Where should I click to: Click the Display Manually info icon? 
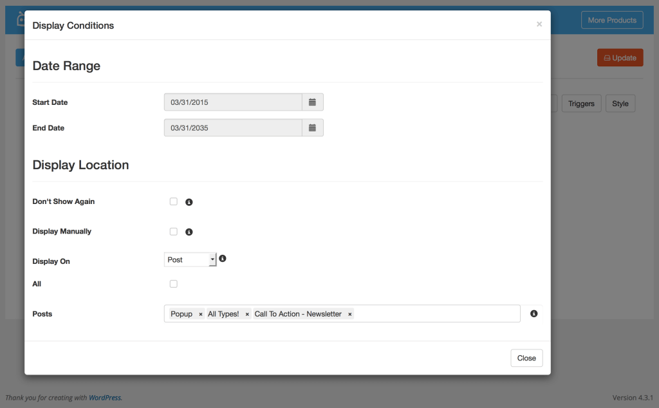pyautogui.click(x=189, y=232)
